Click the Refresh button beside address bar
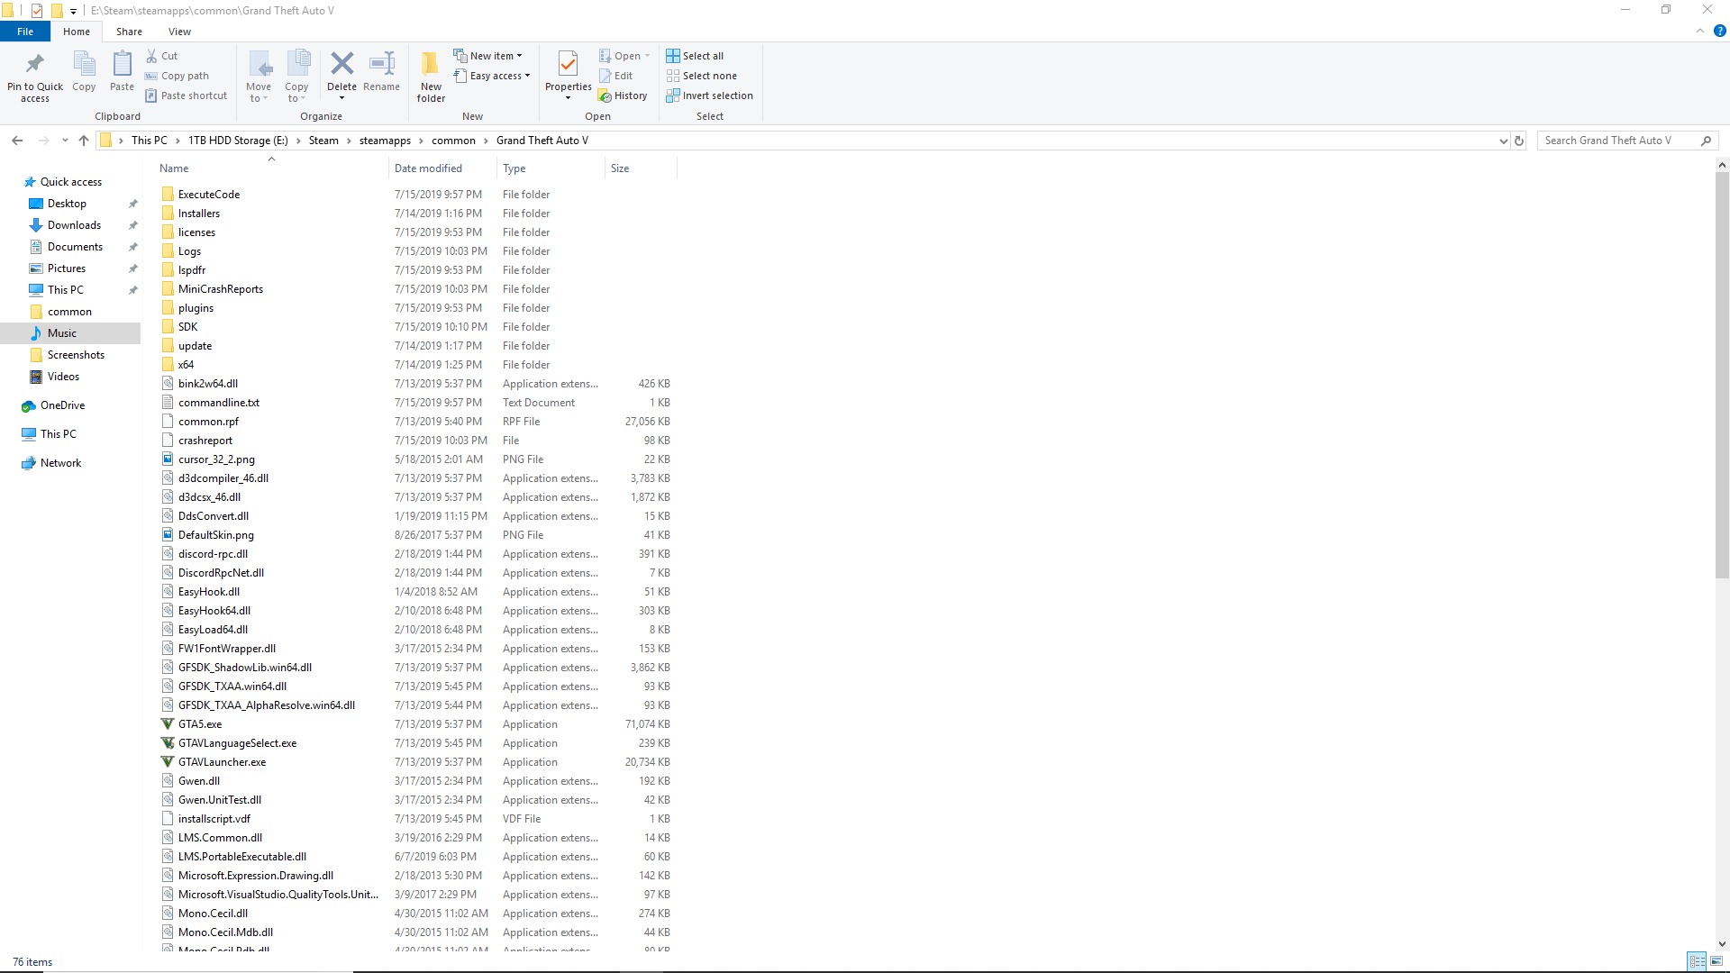 point(1519,141)
